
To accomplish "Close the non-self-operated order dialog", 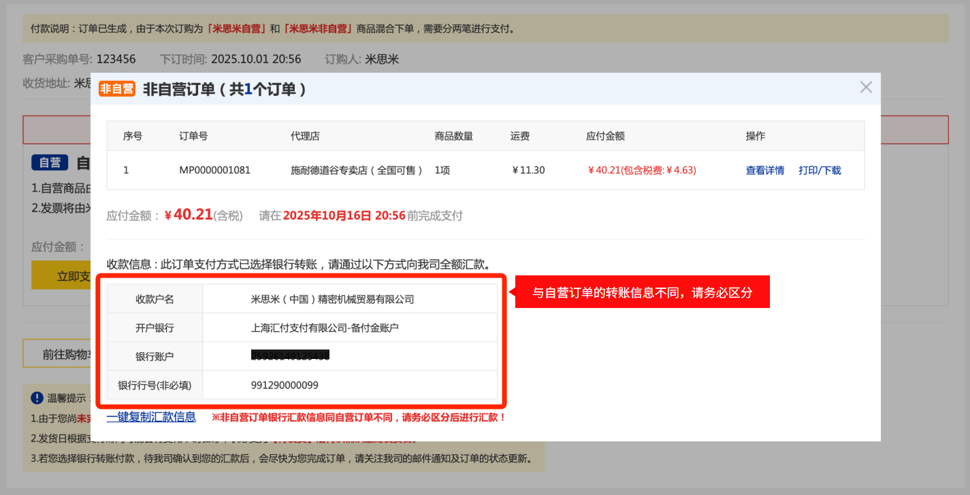I will click(x=866, y=87).
